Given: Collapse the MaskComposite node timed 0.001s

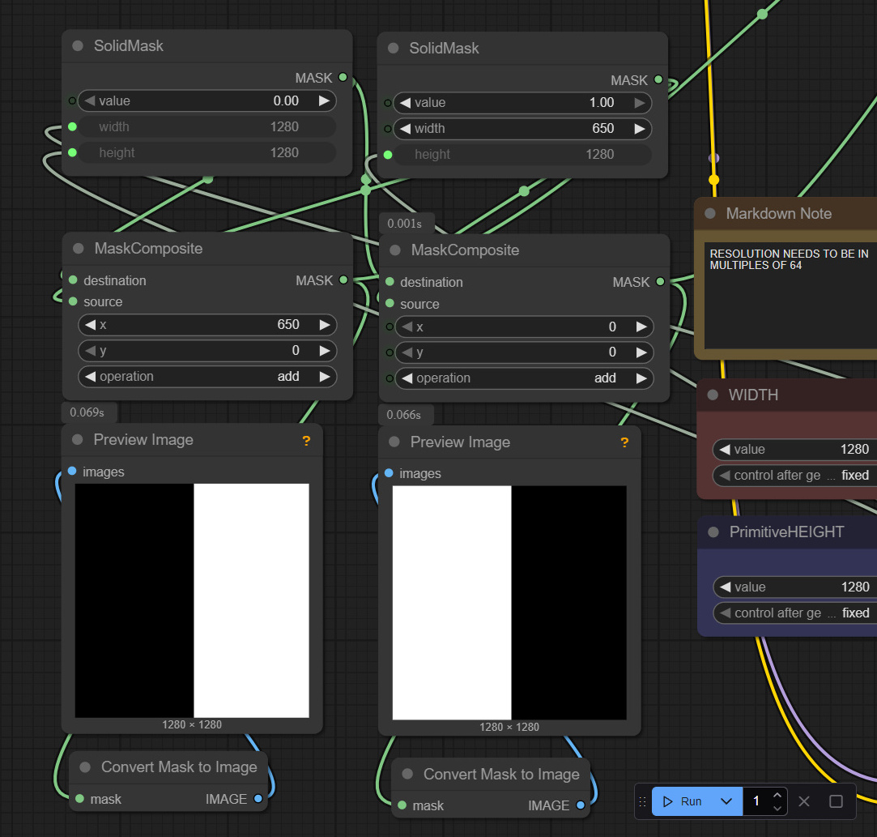Looking at the screenshot, I should click(395, 250).
